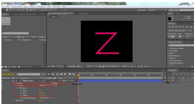Viewport: 194px width, 104px height.
Task: Select the Zoom magnifier tool
Action: pyautogui.click(x=11, y=10)
